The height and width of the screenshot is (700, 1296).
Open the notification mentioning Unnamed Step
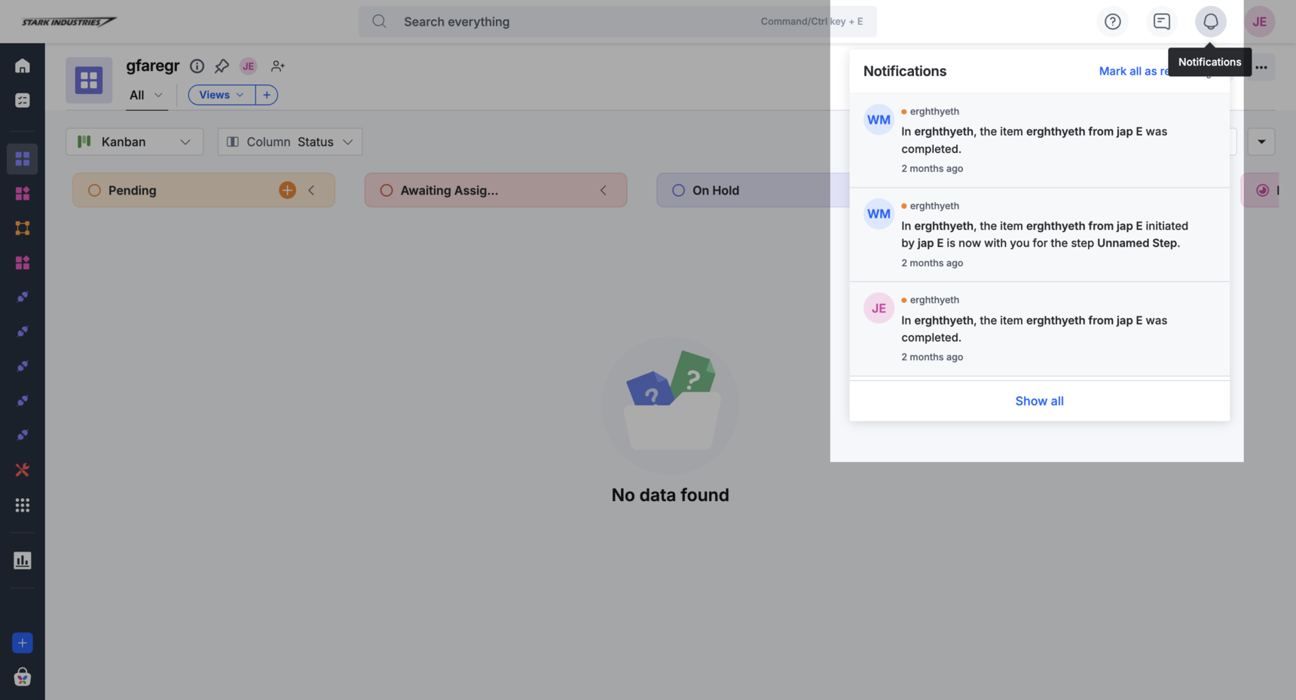tap(1039, 234)
